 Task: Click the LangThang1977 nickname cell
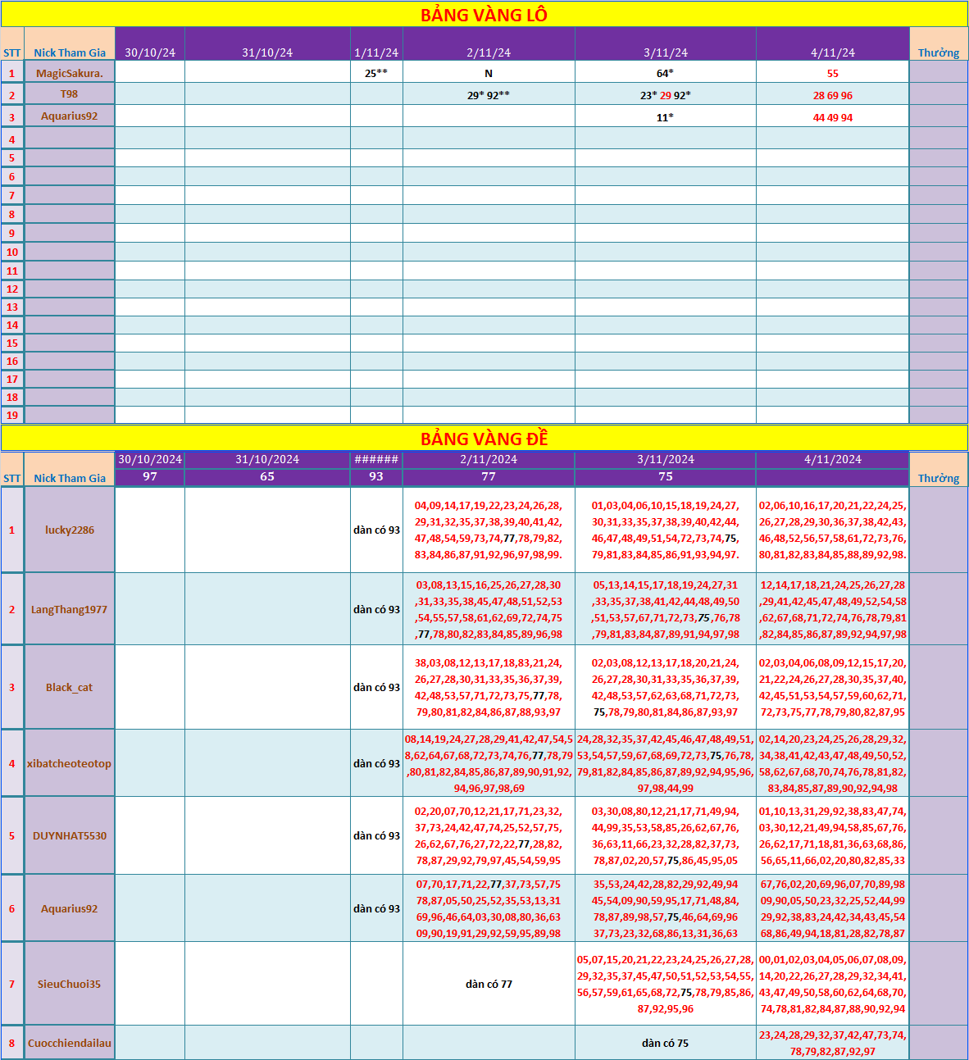70,609
